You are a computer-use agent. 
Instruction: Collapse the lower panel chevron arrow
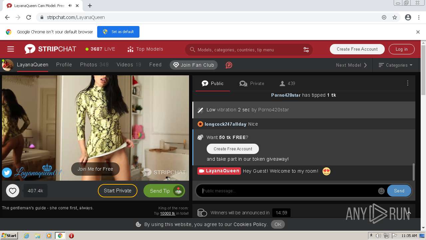(x=409, y=213)
